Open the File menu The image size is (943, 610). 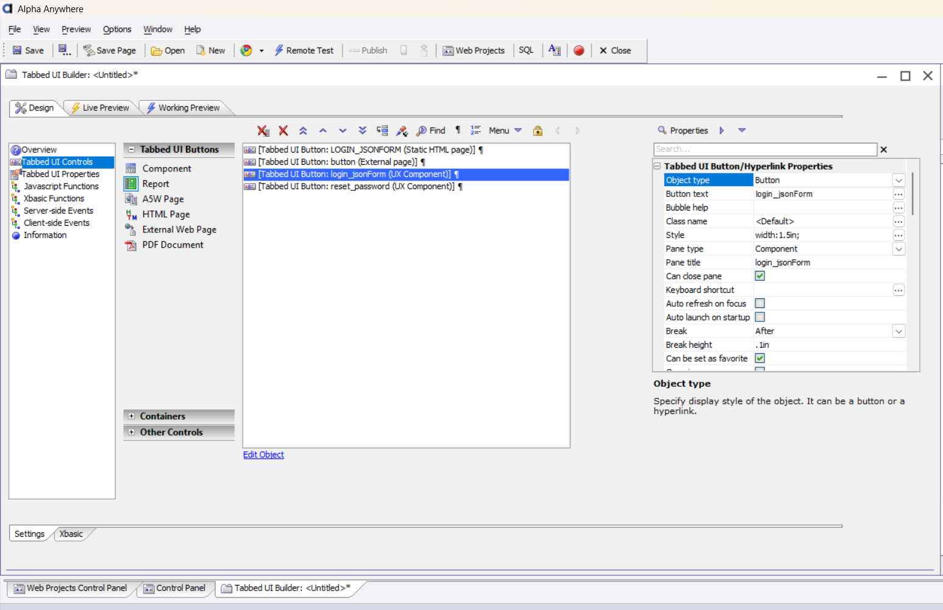[15, 29]
